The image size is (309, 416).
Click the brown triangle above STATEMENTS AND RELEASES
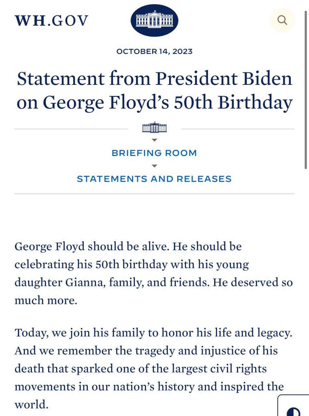pos(154,166)
